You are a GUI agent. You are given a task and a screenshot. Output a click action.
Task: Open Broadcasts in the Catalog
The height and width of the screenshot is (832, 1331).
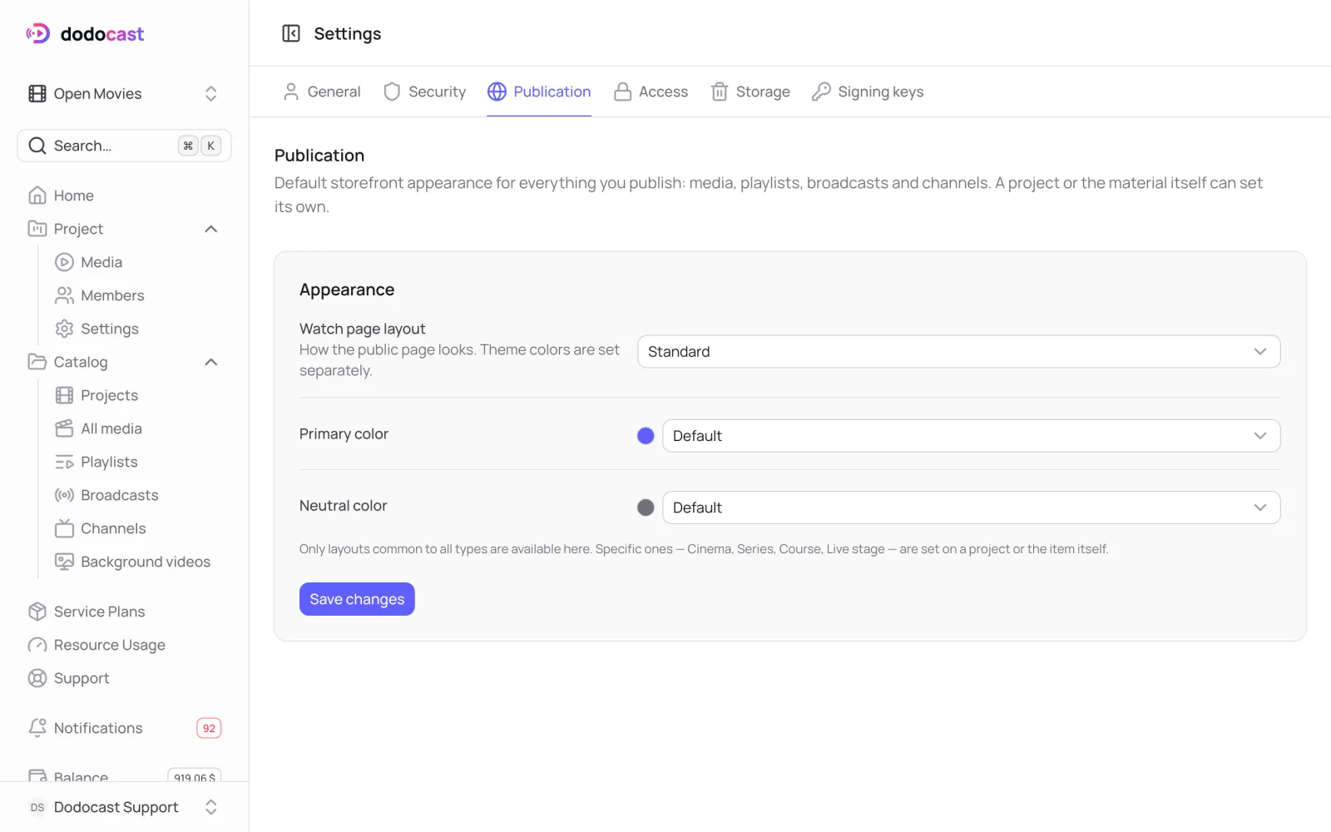[x=137, y=495]
